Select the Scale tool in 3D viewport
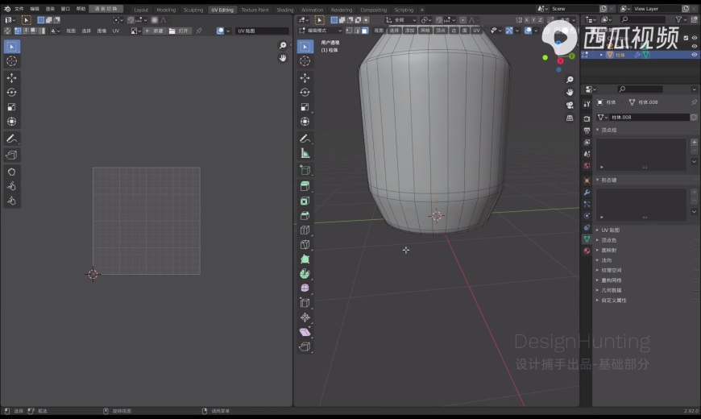Viewport: 701px width, 419px height. pos(305,107)
